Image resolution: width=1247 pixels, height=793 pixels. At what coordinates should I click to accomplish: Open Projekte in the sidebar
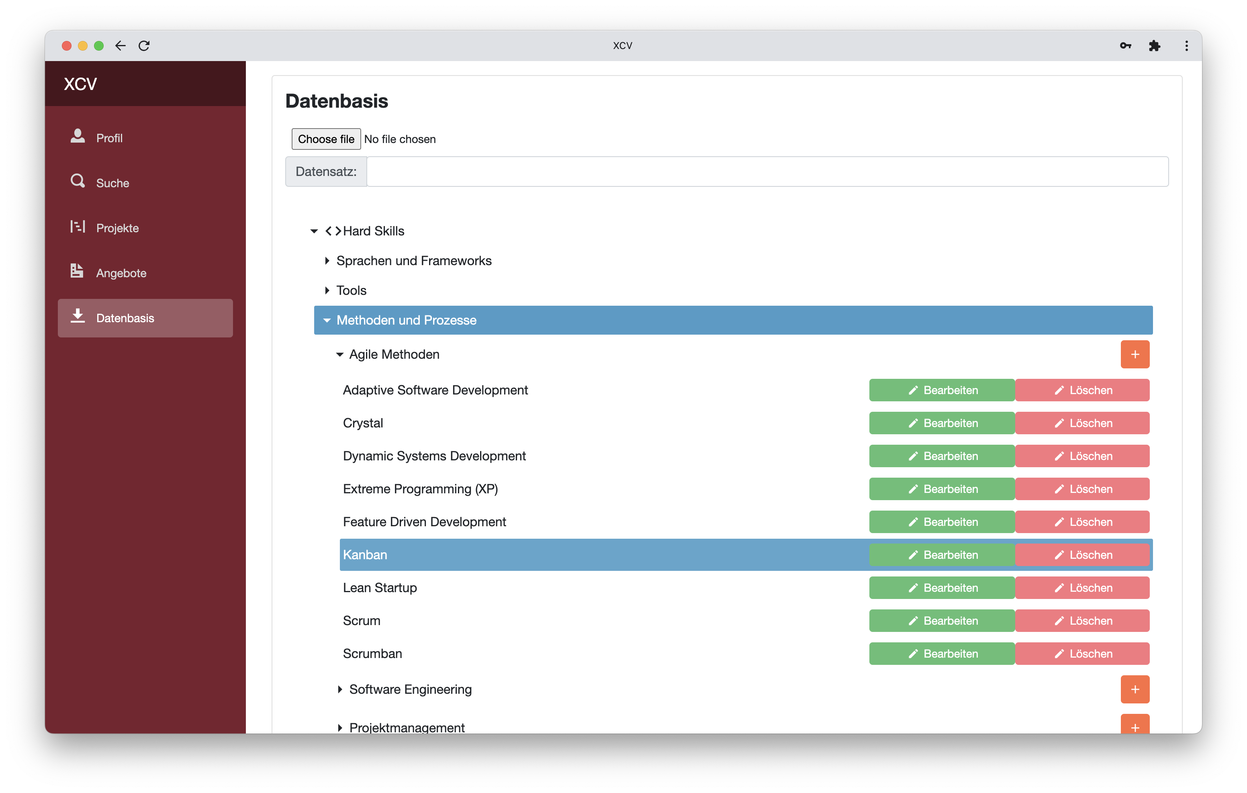[x=145, y=228]
